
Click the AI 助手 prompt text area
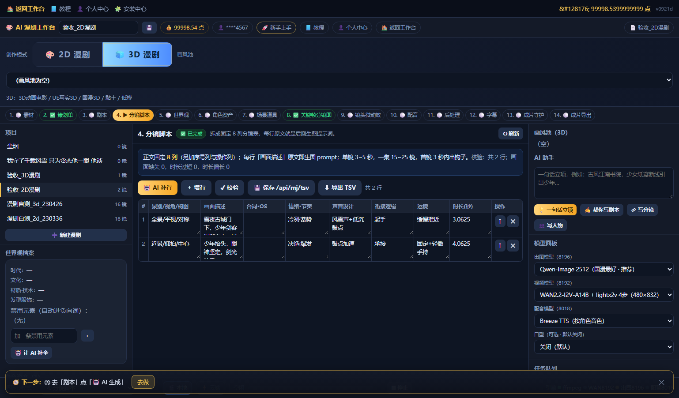604,183
